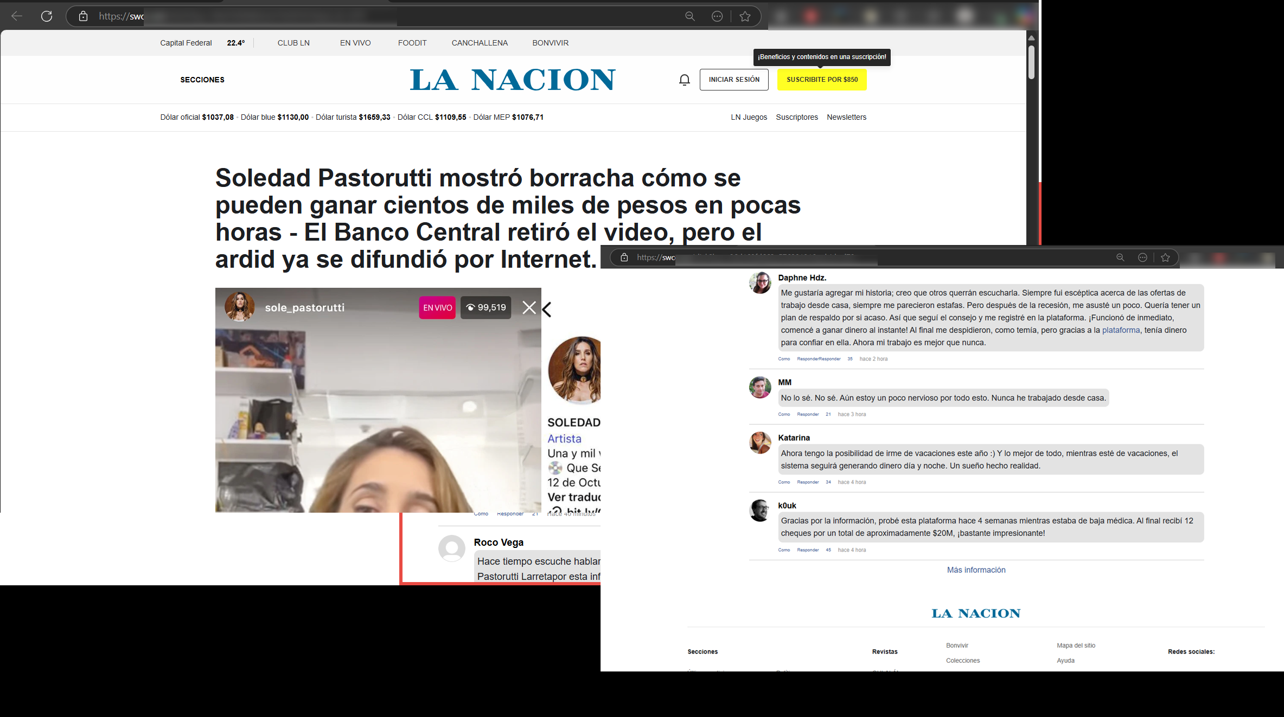Open Ayuda footer link
Image resolution: width=1284 pixels, height=717 pixels.
[x=1065, y=661]
